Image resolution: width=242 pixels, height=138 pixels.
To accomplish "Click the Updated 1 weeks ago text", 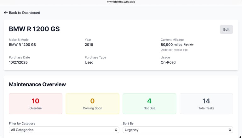I will pyautogui.click(x=174, y=50).
